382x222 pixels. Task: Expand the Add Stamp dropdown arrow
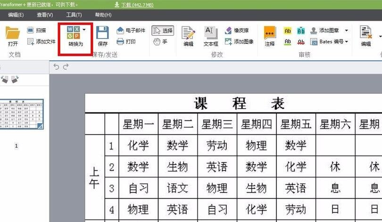click(347, 31)
